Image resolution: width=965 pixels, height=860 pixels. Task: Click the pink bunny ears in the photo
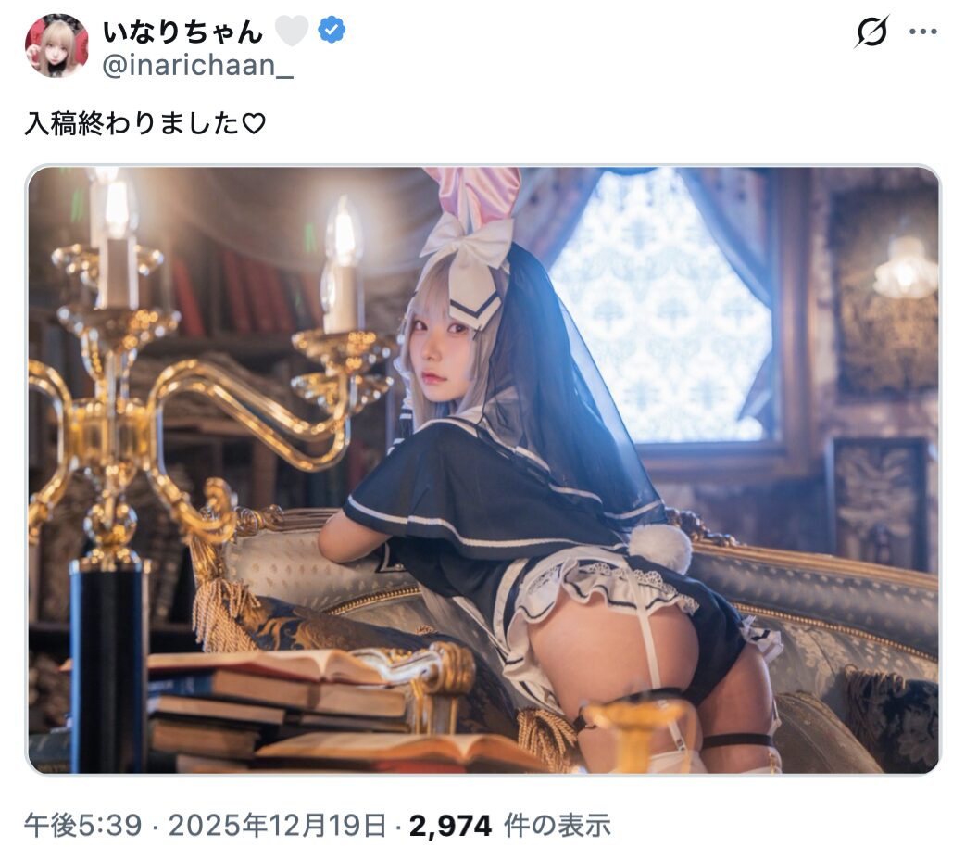[x=472, y=194]
